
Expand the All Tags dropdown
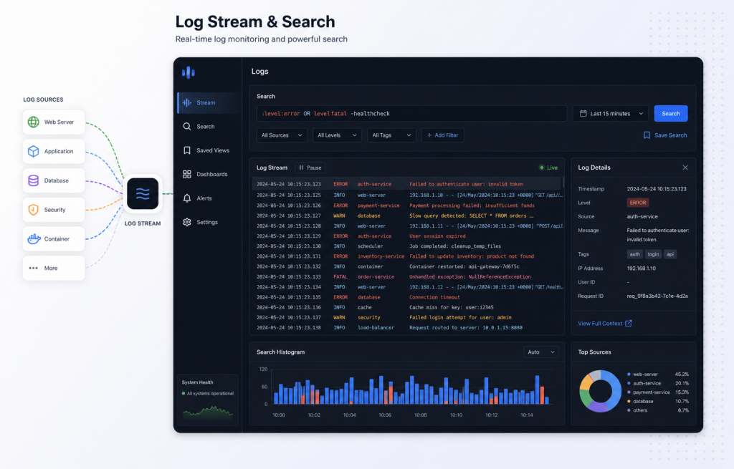pos(391,135)
